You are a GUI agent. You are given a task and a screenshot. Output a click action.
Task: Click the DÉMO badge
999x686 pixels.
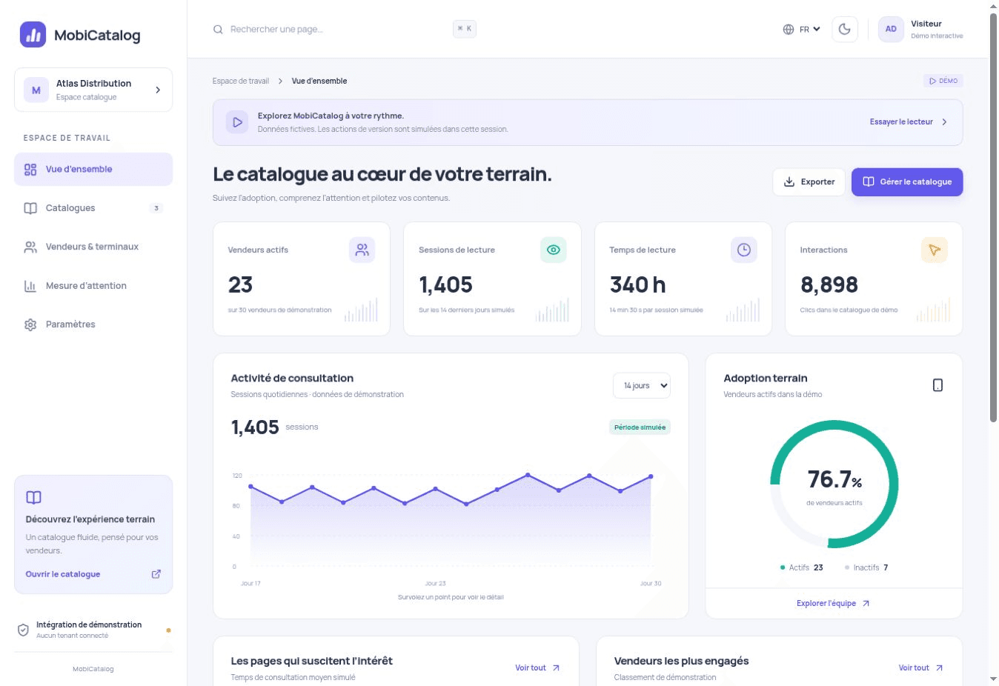click(943, 81)
